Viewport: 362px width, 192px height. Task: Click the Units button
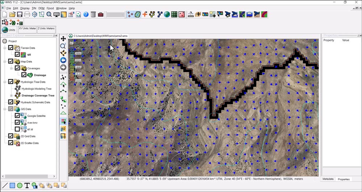point(9,30)
